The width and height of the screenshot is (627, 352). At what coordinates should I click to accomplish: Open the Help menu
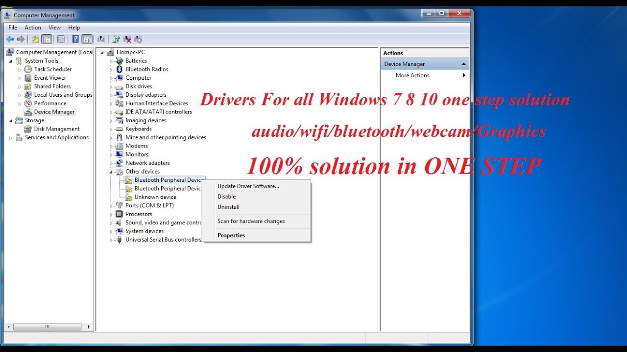point(74,27)
